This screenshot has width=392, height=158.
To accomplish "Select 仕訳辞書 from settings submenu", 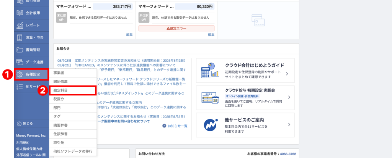I will click(73, 134).
